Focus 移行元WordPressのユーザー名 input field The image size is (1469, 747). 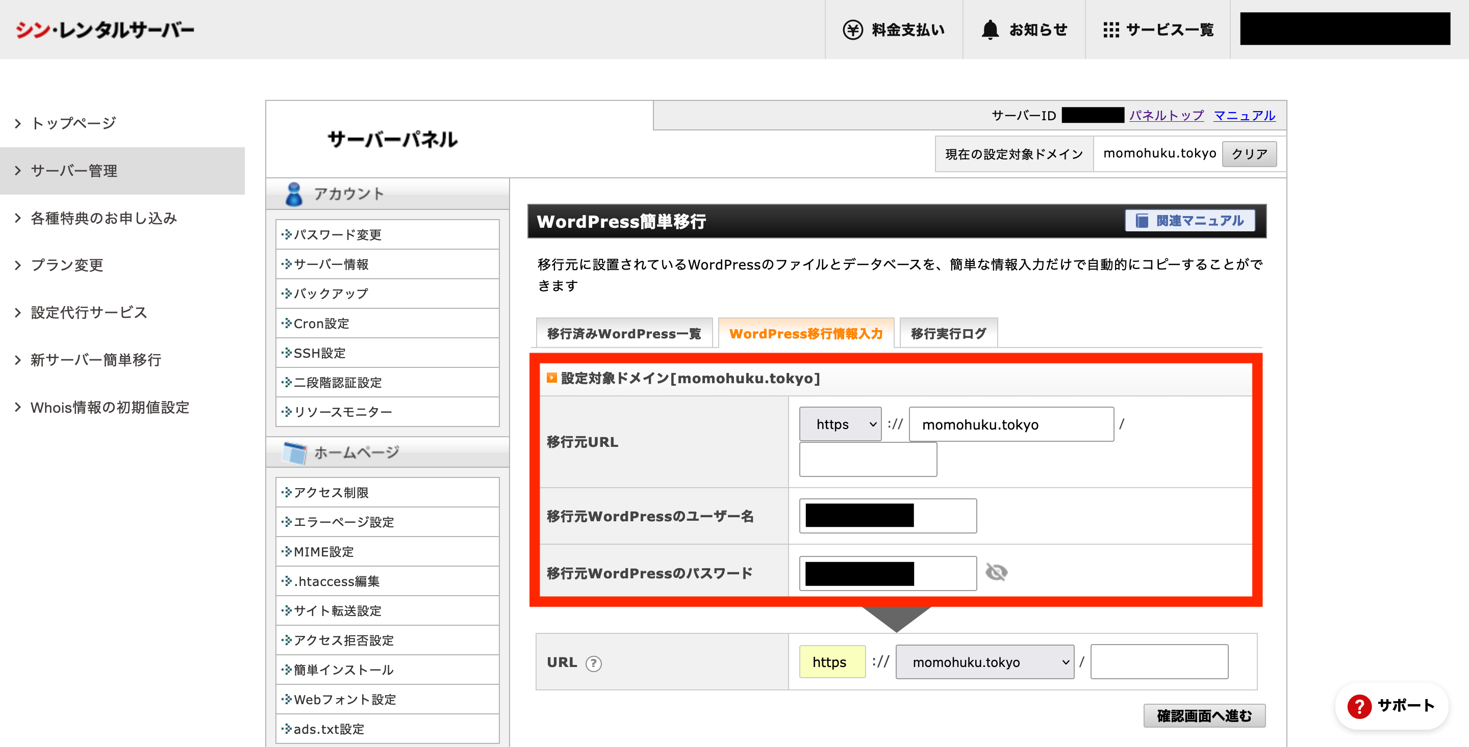point(888,516)
